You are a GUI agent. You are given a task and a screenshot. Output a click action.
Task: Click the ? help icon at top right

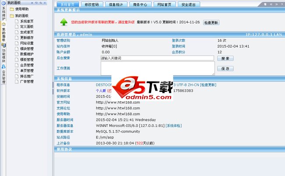[x=282, y=4]
